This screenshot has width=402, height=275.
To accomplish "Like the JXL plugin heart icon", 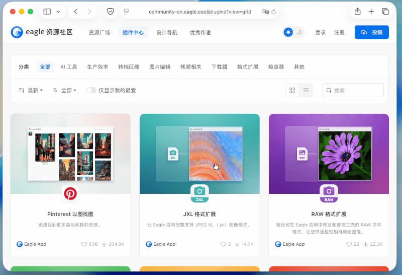I will click(x=223, y=244).
